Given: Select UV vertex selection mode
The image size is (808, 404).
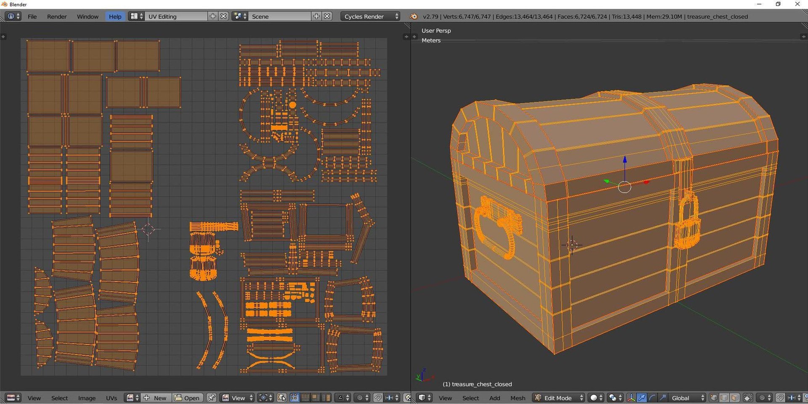Looking at the screenshot, I should [x=295, y=398].
